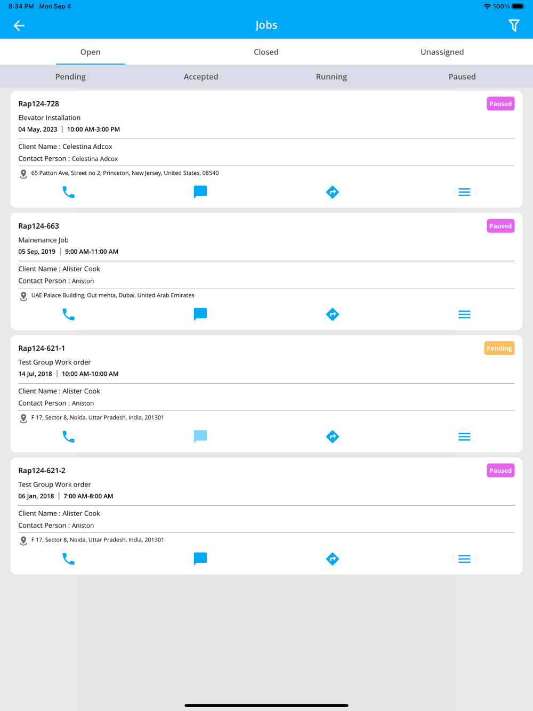Call the client for job Rap124-663
533x711 pixels.
click(68, 314)
